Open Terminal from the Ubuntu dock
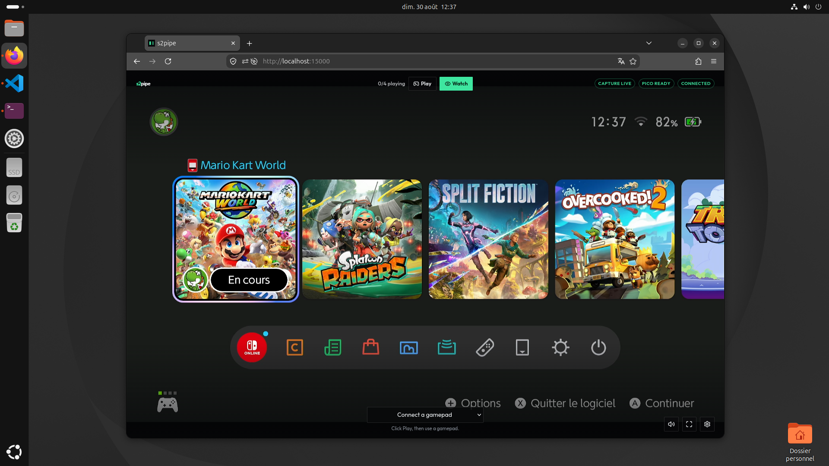The width and height of the screenshot is (829, 466). (14, 111)
